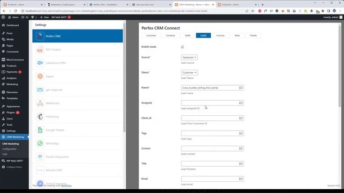Select the get response integration
344x193 pixels.
pyautogui.click(x=77, y=90)
